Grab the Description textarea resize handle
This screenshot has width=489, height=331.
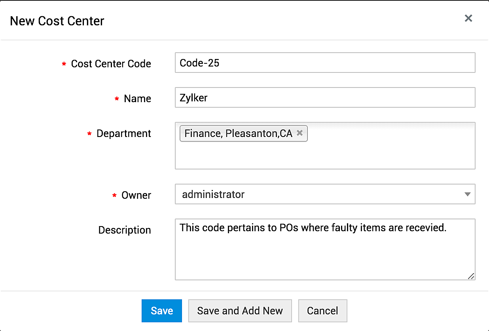click(471, 276)
